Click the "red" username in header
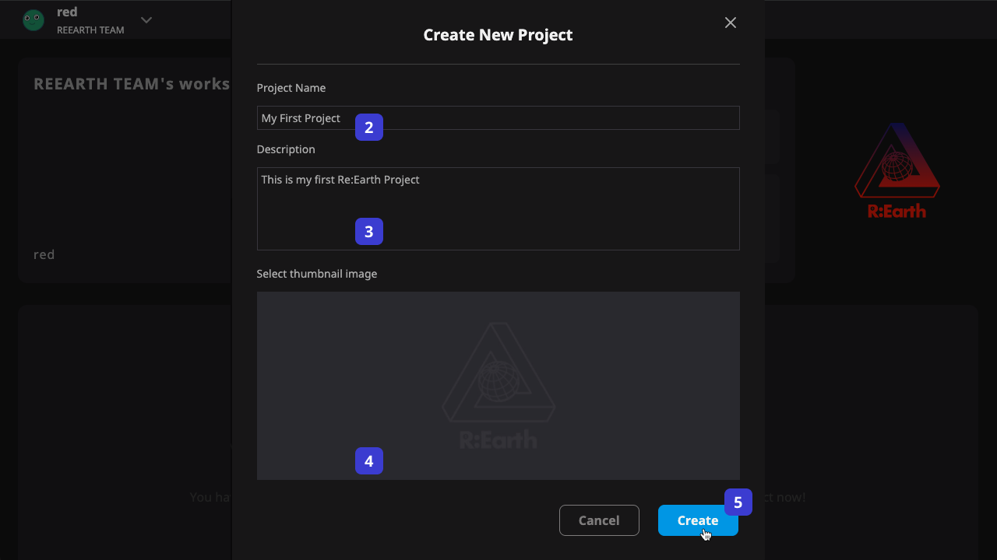Viewport: 997px width, 560px height. [x=67, y=12]
